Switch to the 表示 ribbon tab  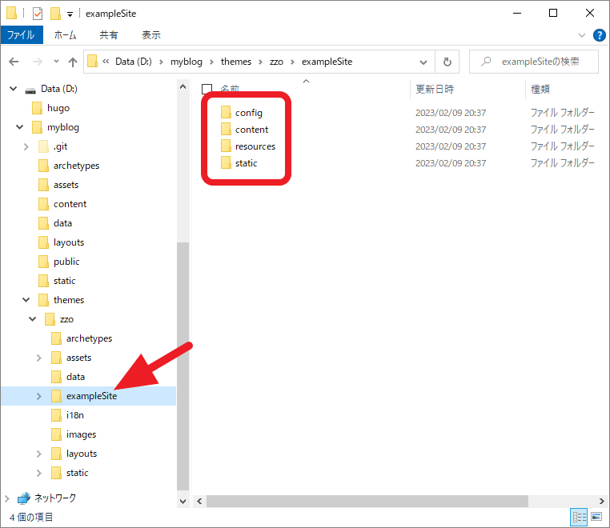[x=150, y=35]
